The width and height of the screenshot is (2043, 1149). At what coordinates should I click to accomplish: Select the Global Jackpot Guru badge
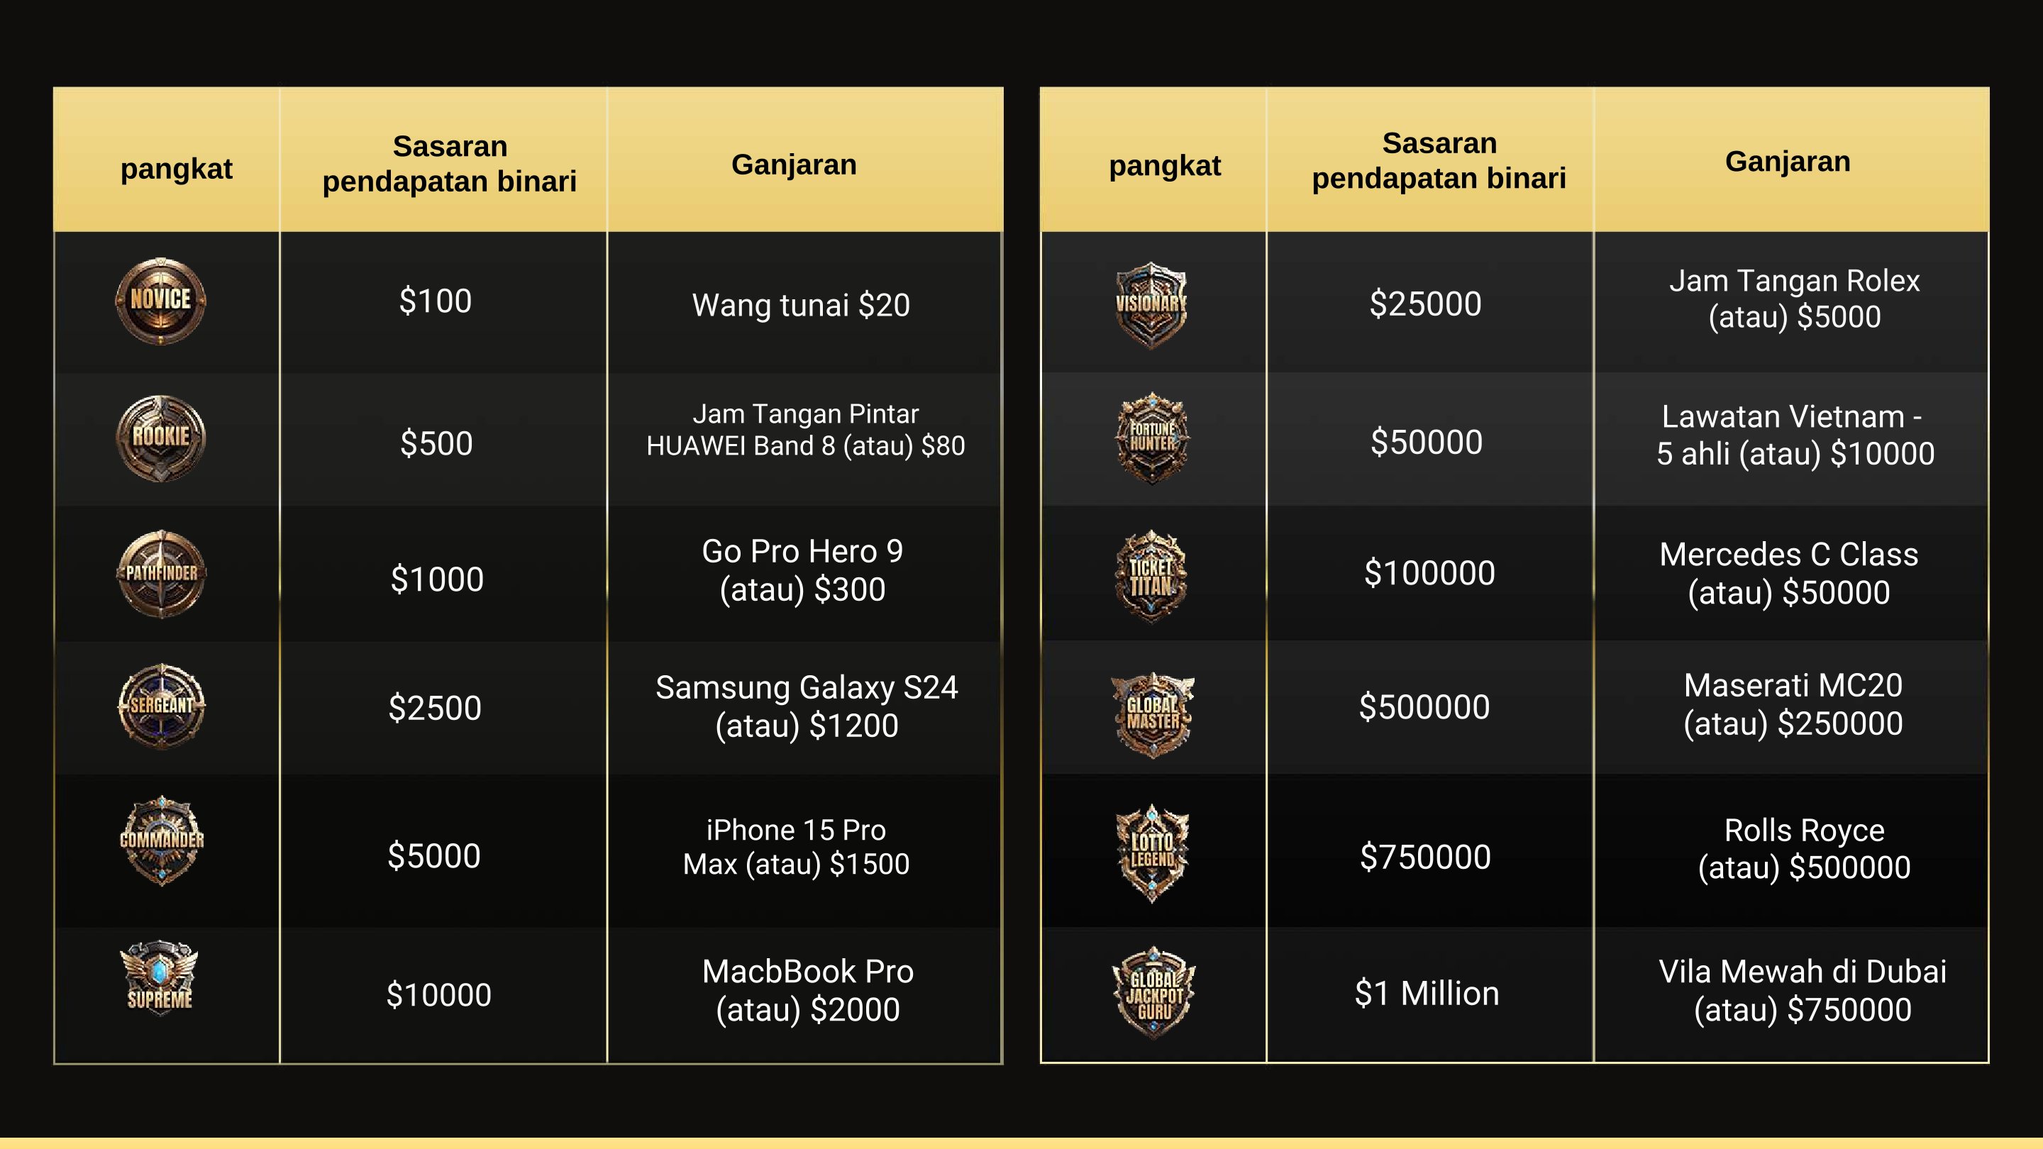click(x=1154, y=992)
